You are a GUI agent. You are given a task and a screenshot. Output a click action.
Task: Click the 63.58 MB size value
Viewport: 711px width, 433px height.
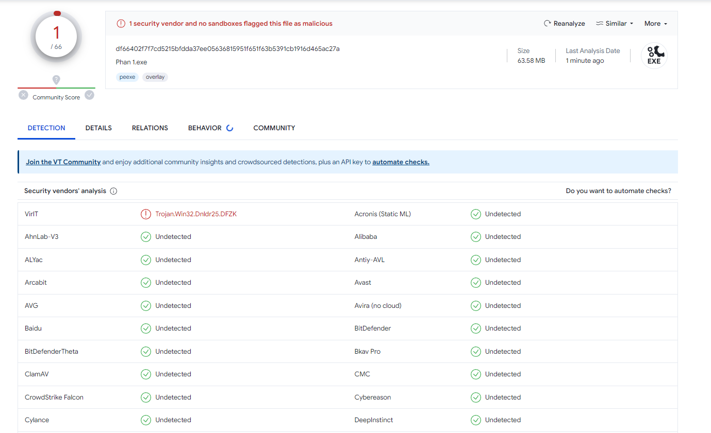[x=531, y=61]
